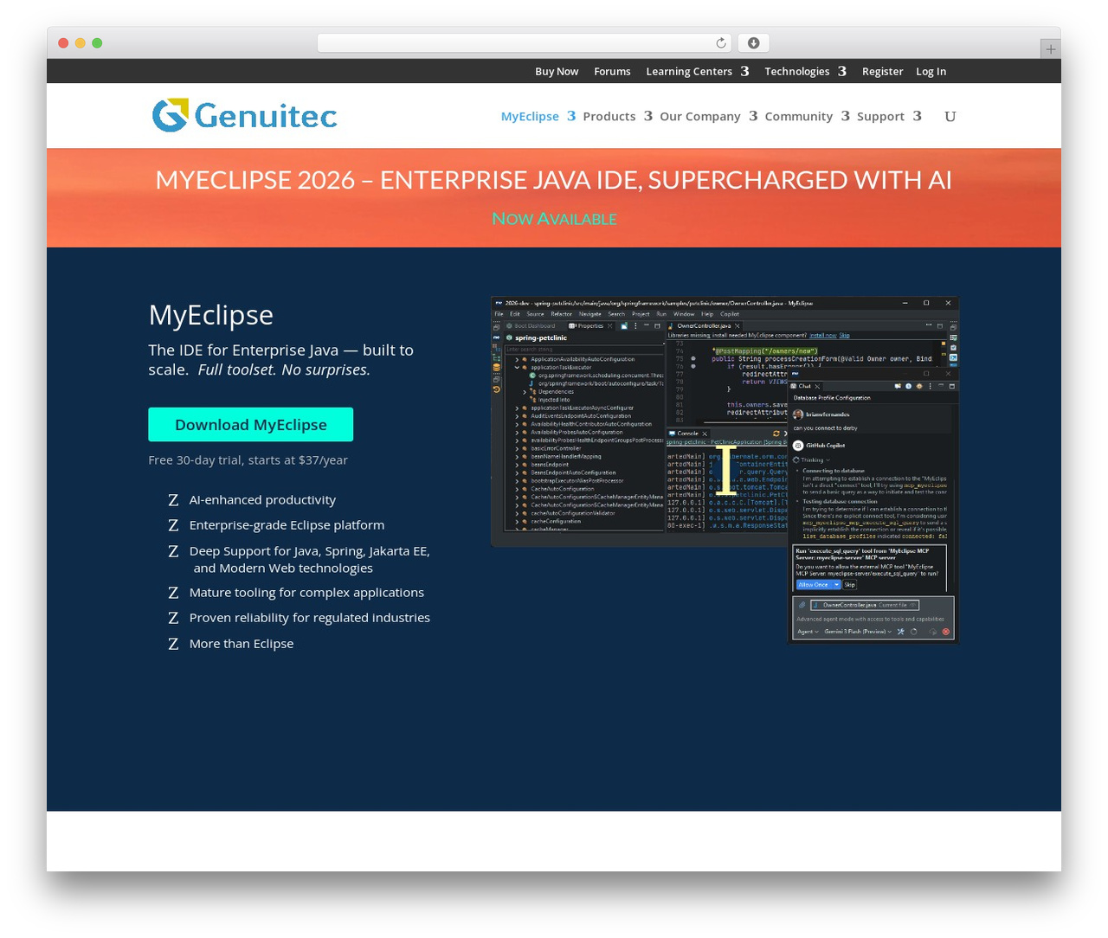Click the "Free 30-day trial, starts at $37/year" text
The width and height of the screenshot is (1108, 938).
(248, 460)
